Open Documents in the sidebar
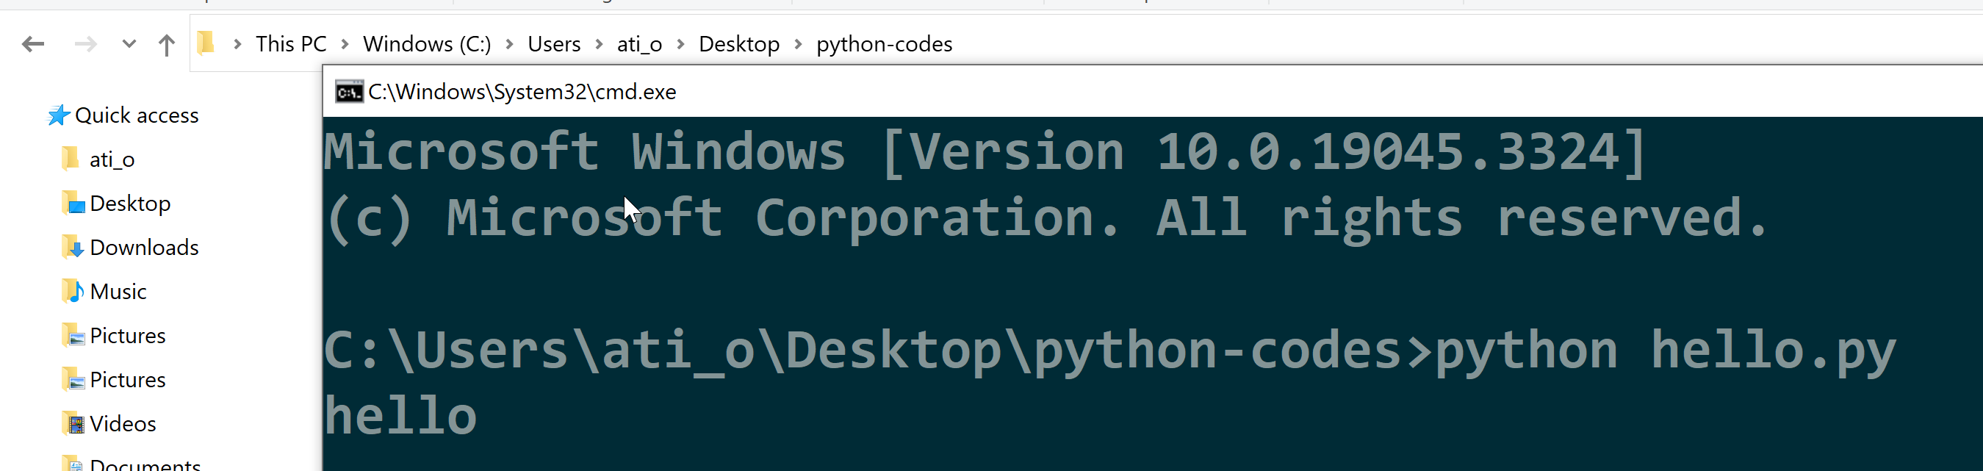 (145, 464)
